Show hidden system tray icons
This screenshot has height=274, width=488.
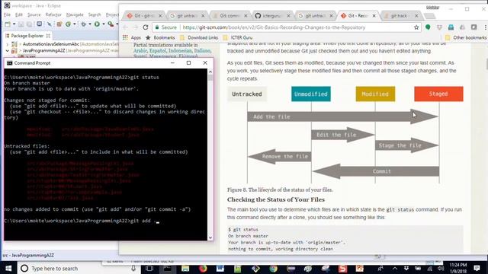point(395,269)
